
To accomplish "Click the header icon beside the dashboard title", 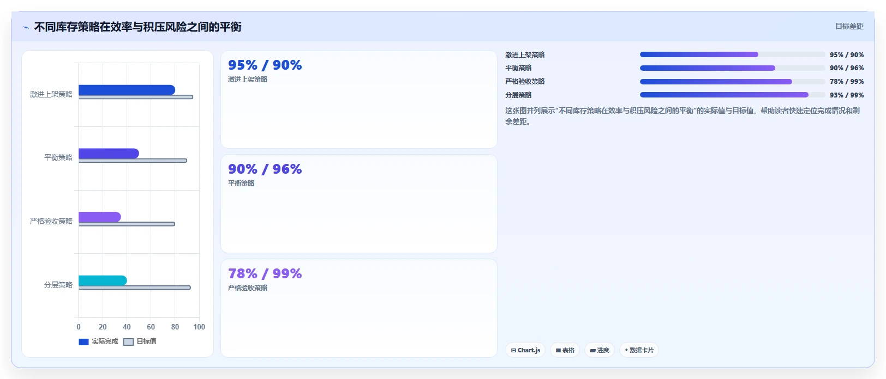I will pyautogui.click(x=26, y=27).
